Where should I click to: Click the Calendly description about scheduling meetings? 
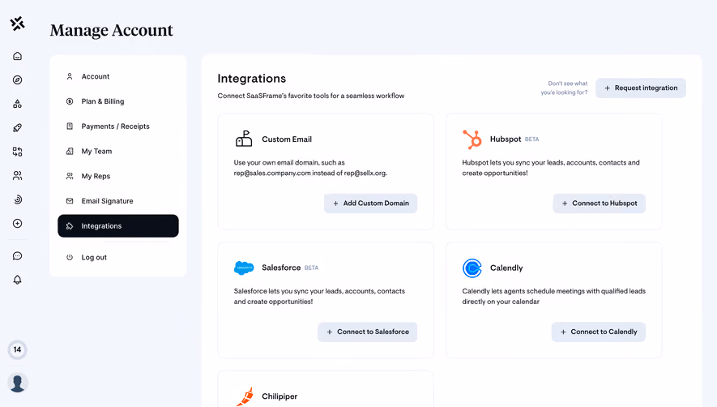554,296
